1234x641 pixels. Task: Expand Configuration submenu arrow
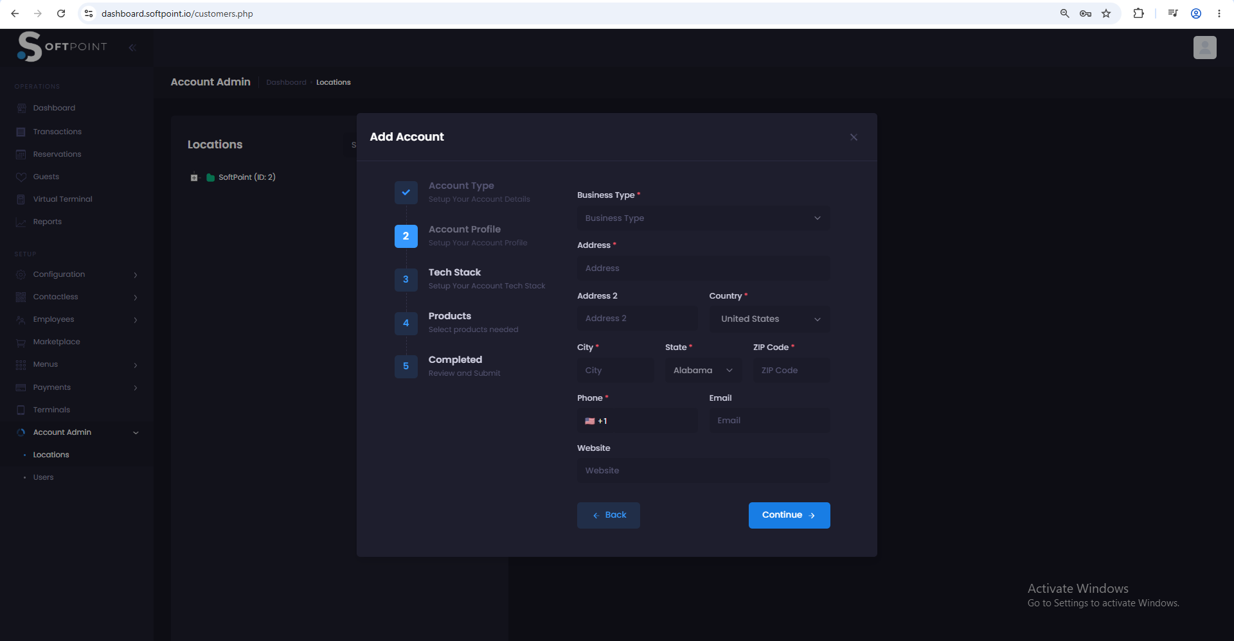point(136,275)
